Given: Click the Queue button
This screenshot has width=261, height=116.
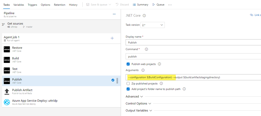Looking at the screenshot, I should point(158,5).
